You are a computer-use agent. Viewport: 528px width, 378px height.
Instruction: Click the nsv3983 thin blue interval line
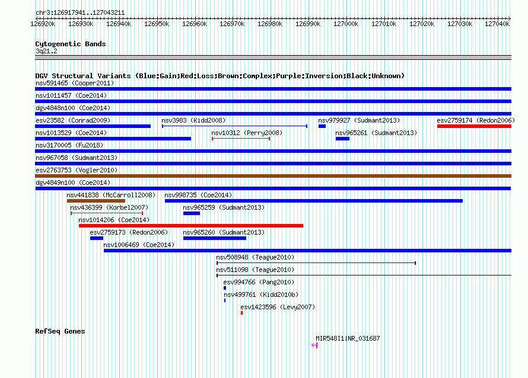[x=235, y=126]
